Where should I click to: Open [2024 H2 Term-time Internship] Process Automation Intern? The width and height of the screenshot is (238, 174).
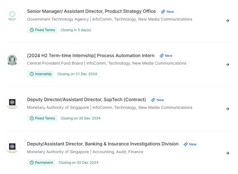tap(91, 56)
